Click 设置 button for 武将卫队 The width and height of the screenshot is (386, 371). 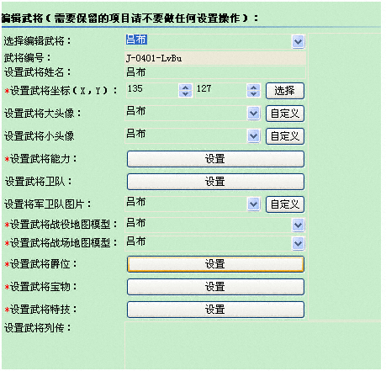(x=215, y=182)
